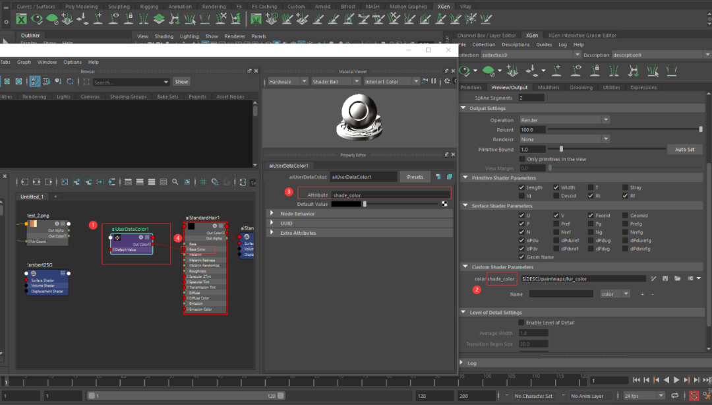Click the Show button in Browser
Viewport: 712px width, 405px height.
point(181,82)
